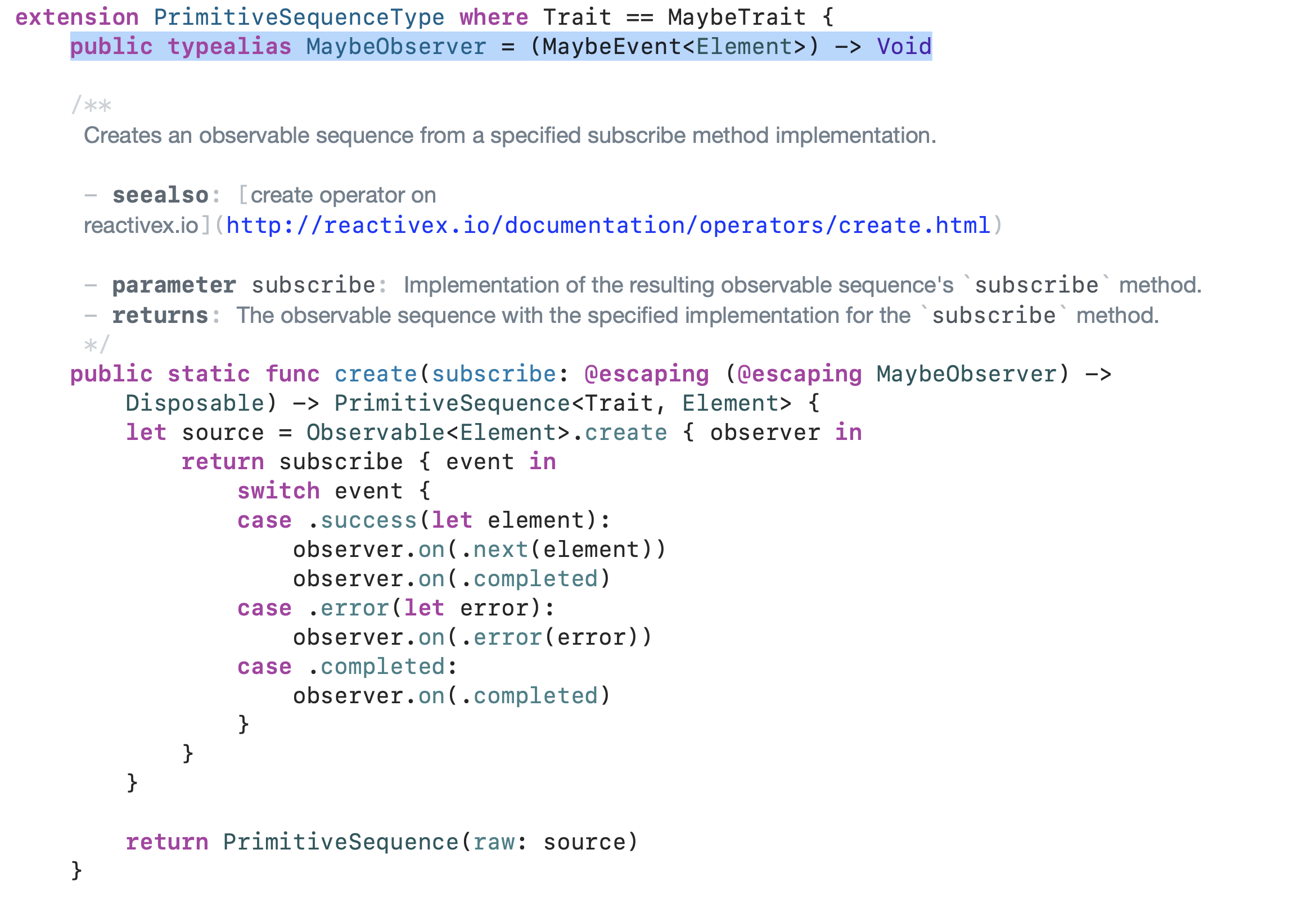Click MaybeTrait in the where clause
This screenshot has height=908, width=1289.
pyautogui.click(x=737, y=17)
